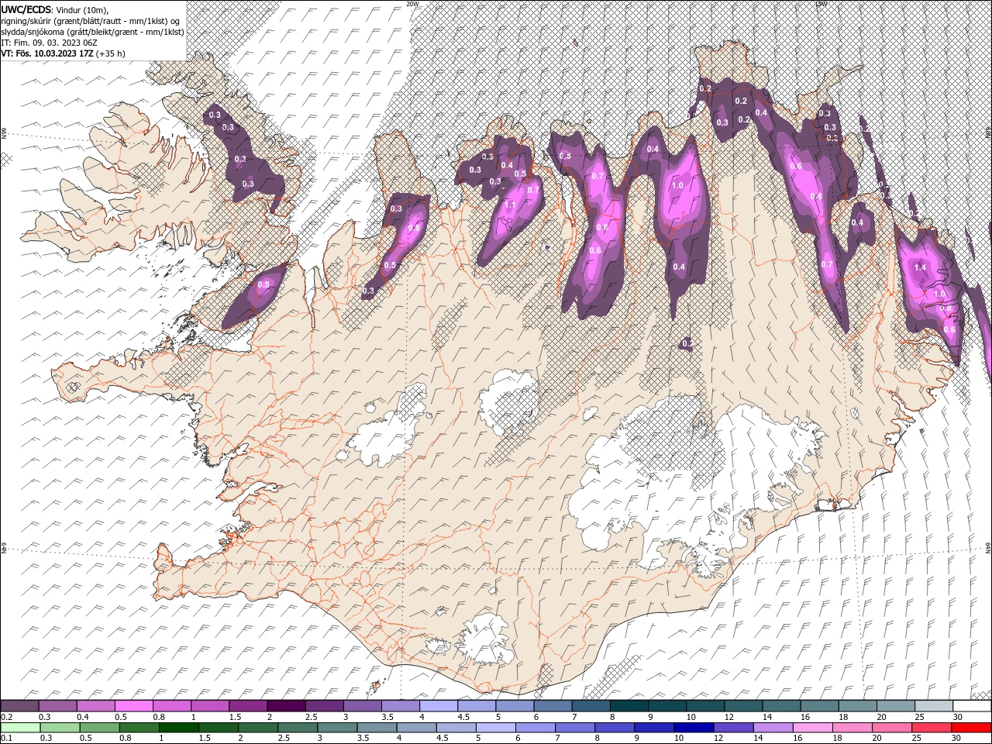The width and height of the screenshot is (992, 744).
Task: Click the bright pink 0.5 swatch in upper legend
Action: coord(134,706)
